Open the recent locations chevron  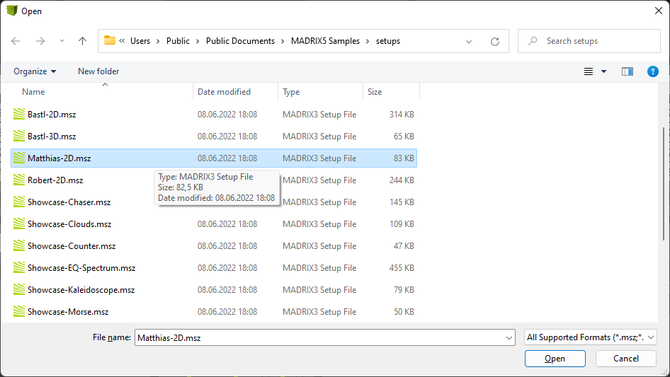62,41
